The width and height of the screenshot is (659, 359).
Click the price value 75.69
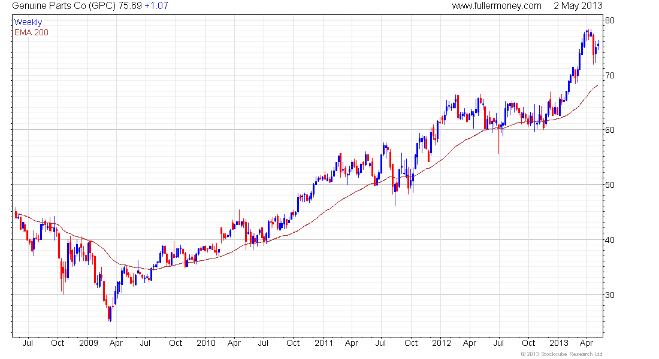click(x=130, y=6)
